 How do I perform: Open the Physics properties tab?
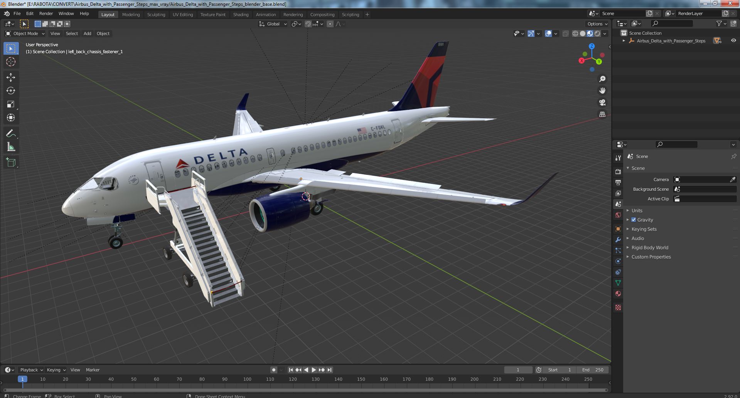(618, 261)
